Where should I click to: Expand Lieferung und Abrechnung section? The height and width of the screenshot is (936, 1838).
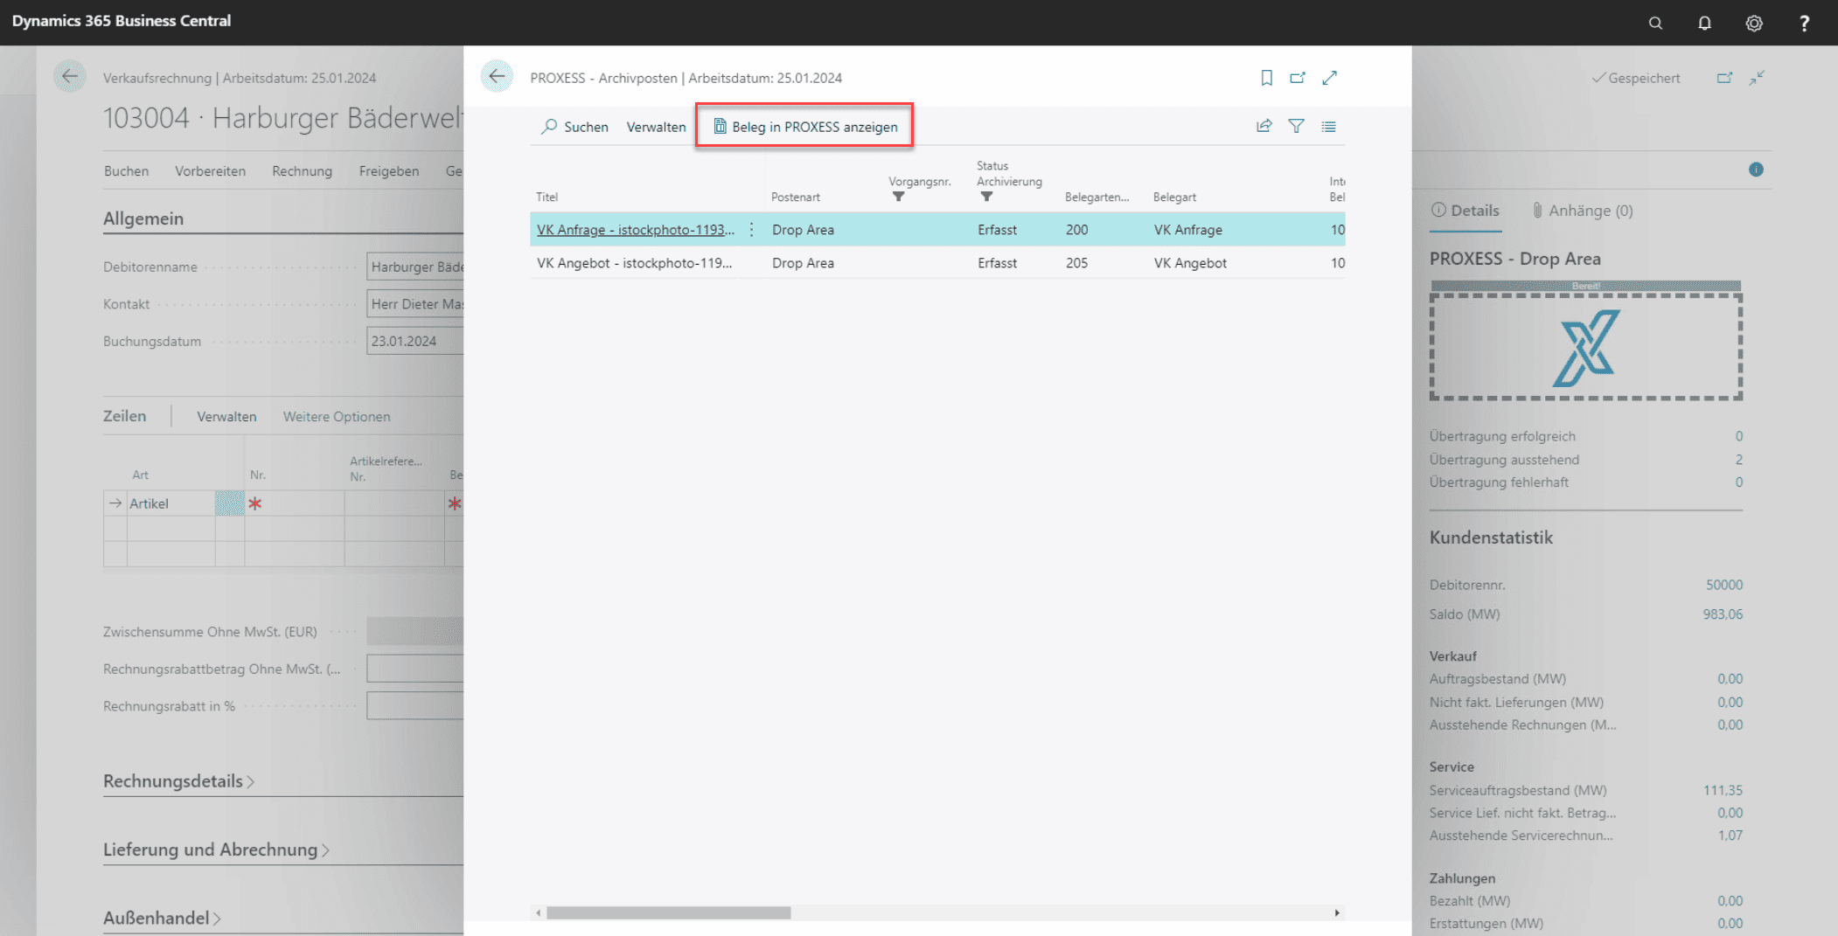(216, 849)
